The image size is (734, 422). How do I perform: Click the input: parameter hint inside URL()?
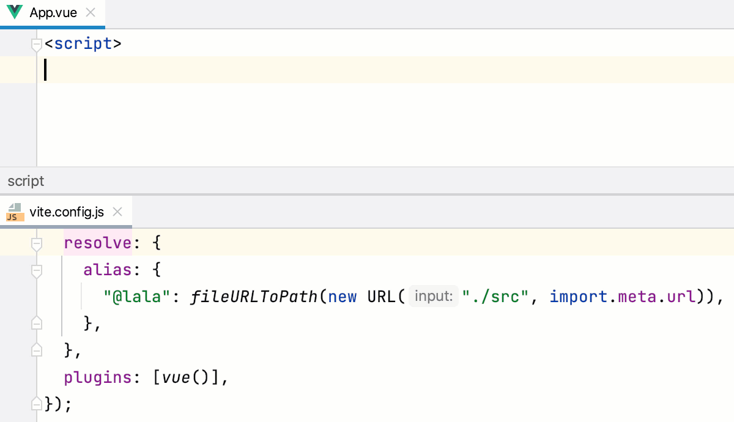[433, 296]
